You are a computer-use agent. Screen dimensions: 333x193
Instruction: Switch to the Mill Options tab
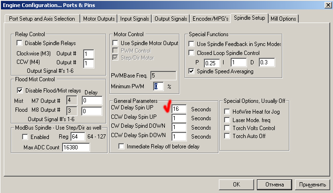pos(284,19)
